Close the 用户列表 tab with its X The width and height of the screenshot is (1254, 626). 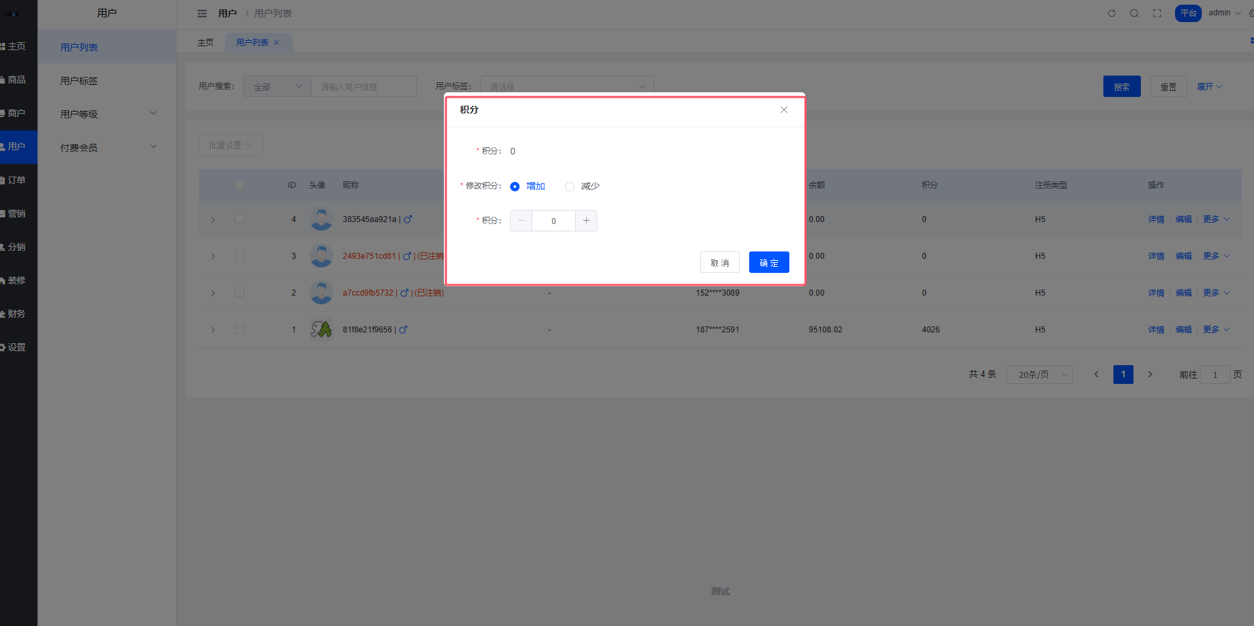tap(277, 43)
